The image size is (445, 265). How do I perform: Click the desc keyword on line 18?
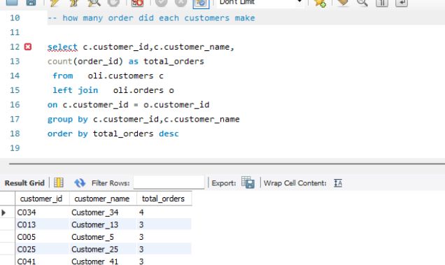(169, 134)
